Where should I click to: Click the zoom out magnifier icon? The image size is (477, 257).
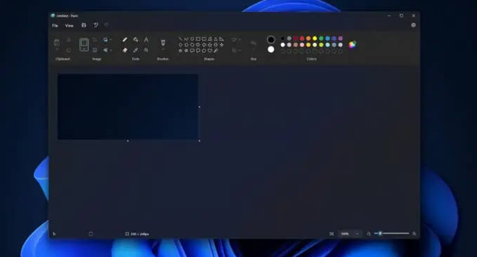point(369,234)
